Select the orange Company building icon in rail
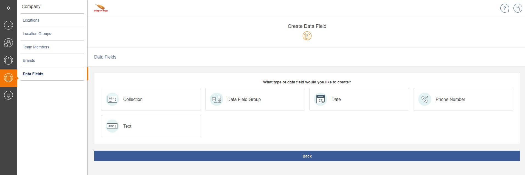525x175 pixels. pos(9,78)
